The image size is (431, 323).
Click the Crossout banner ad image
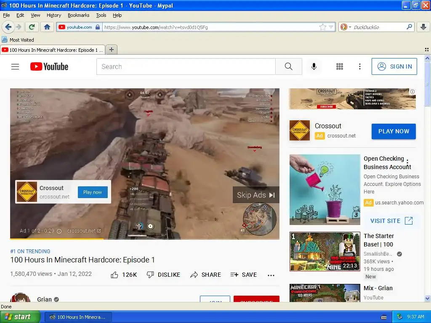[x=352, y=99]
